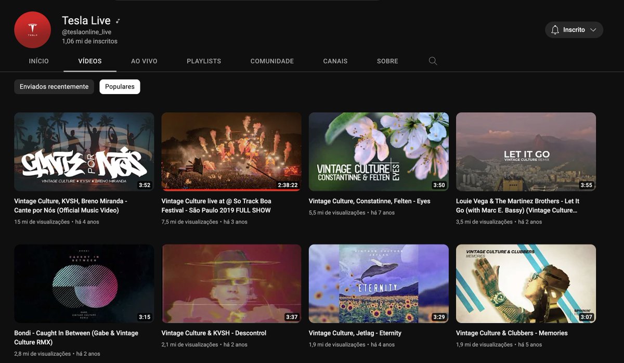Open the CANAIS tab
624x363 pixels.
click(335, 61)
